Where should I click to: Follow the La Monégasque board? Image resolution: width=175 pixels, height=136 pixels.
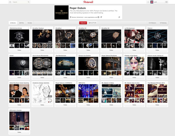[134, 50]
